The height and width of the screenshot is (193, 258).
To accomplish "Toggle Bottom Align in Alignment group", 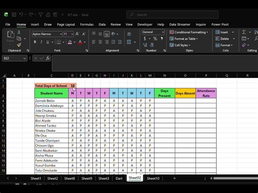I will pyautogui.click(x=107, y=34).
